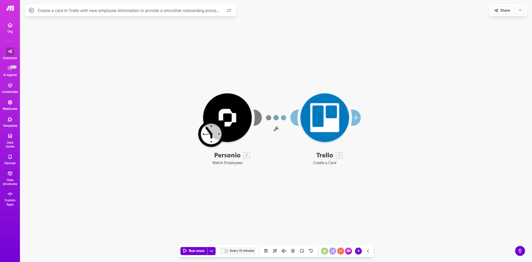Click the airplane explain flow icon
Screen dimensions: 532x262
point(284,251)
